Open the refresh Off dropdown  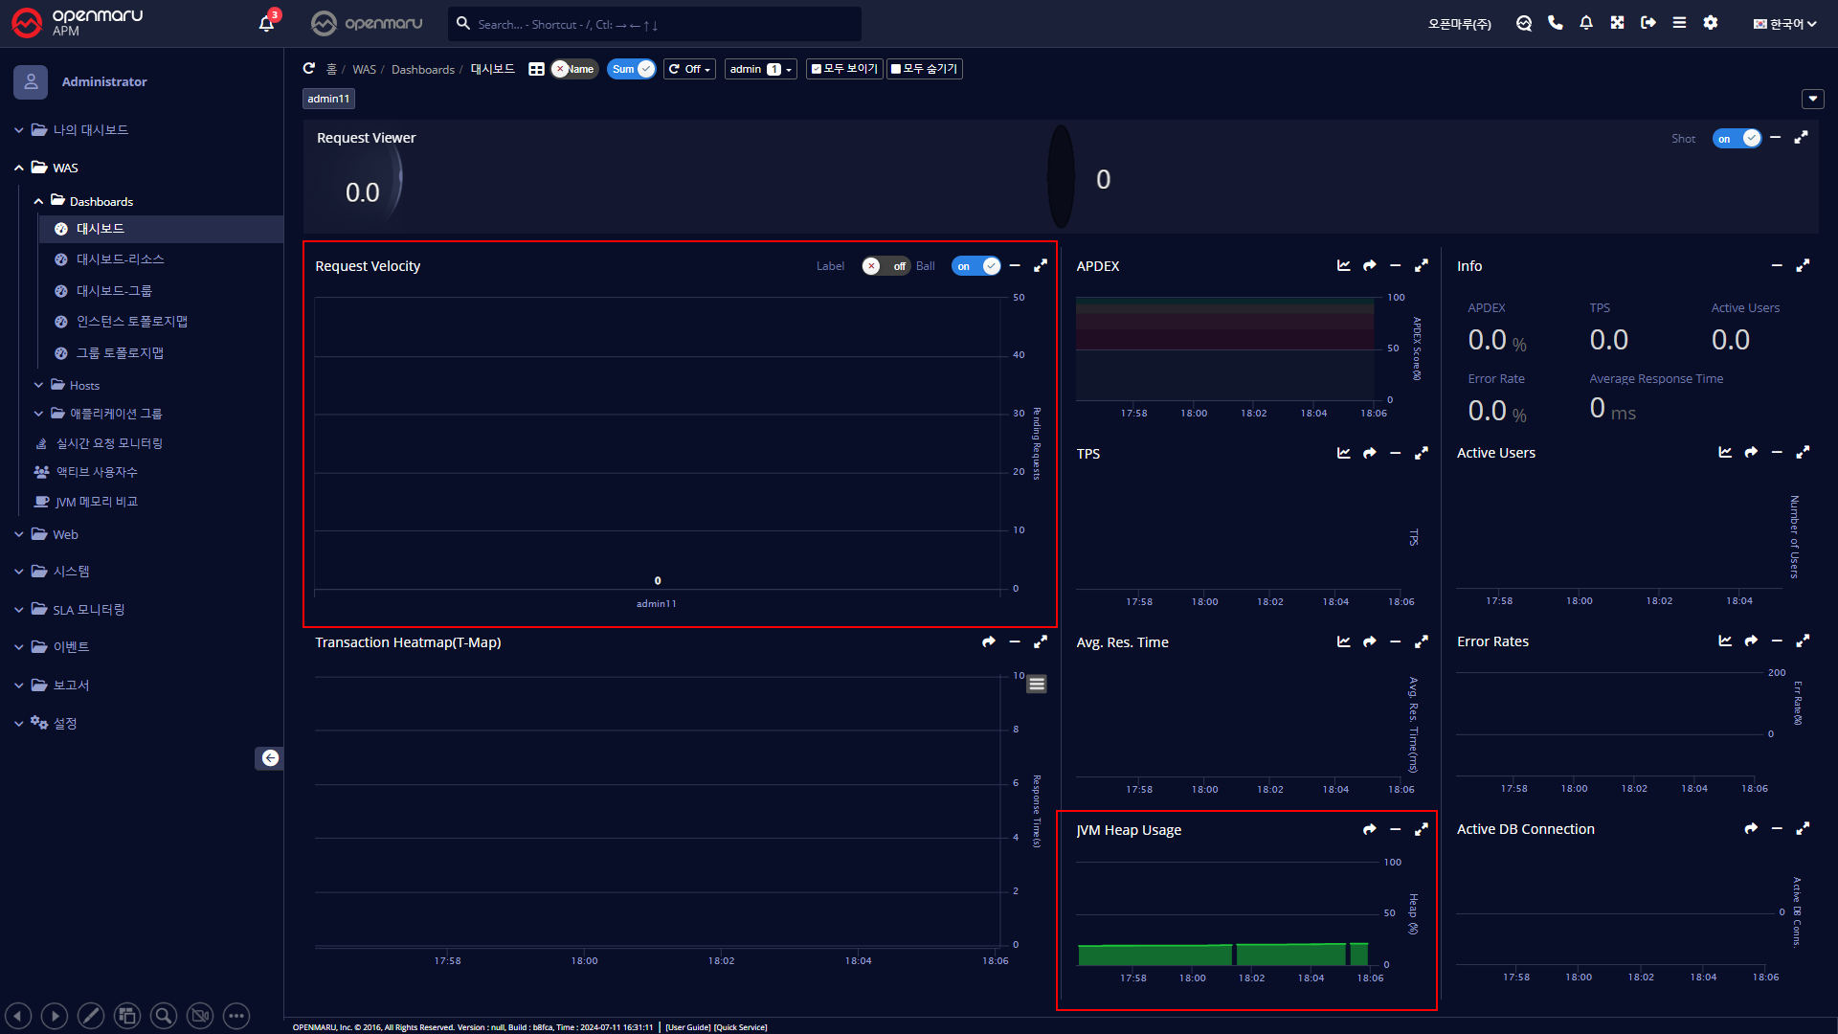[689, 69]
